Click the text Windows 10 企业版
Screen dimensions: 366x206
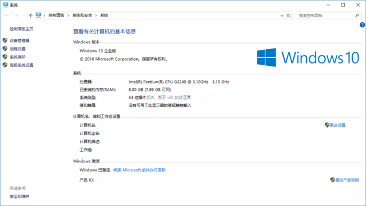[x=98, y=51]
